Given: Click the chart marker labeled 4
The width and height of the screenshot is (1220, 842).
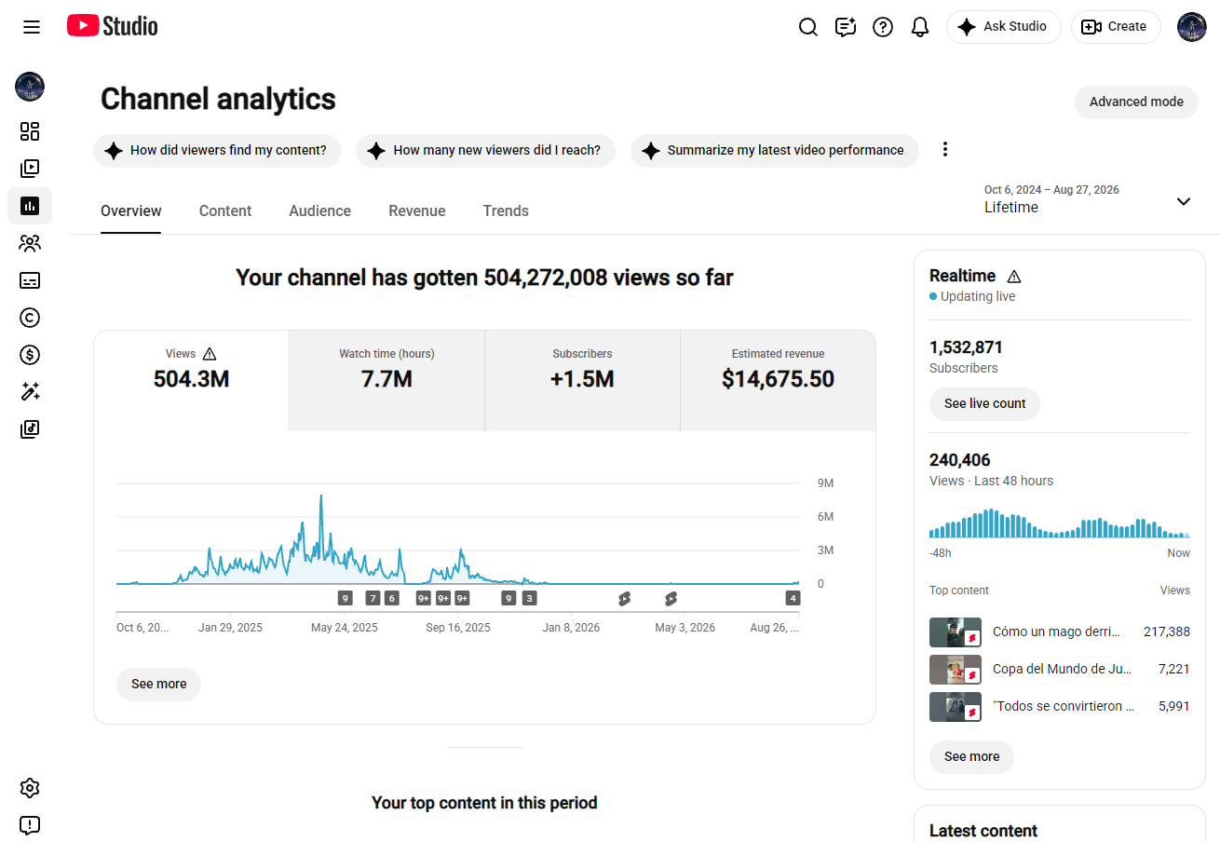Looking at the screenshot, I should (x=793, y=598).
